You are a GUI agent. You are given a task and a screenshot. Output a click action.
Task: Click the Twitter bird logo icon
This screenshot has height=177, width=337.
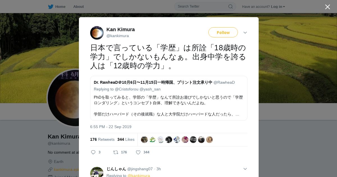[x=51, y=6]
